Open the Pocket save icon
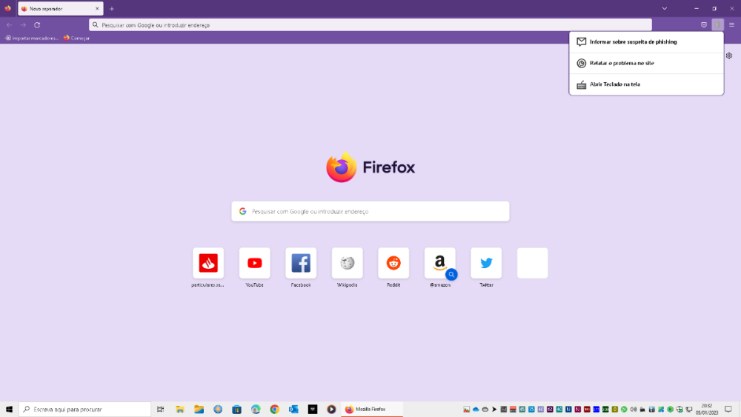 click(x=704, y=25)
